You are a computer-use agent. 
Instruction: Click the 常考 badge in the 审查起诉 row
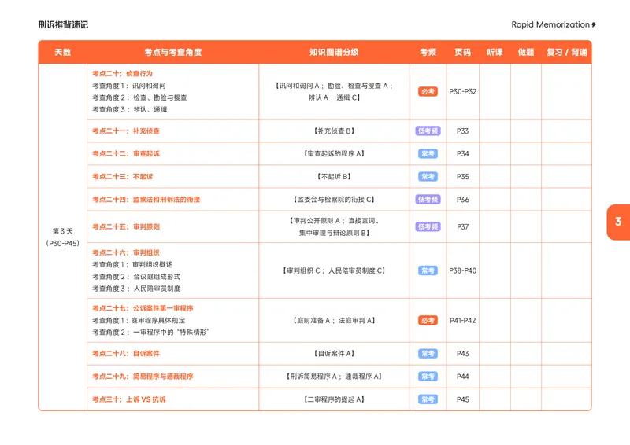(428, 153)
